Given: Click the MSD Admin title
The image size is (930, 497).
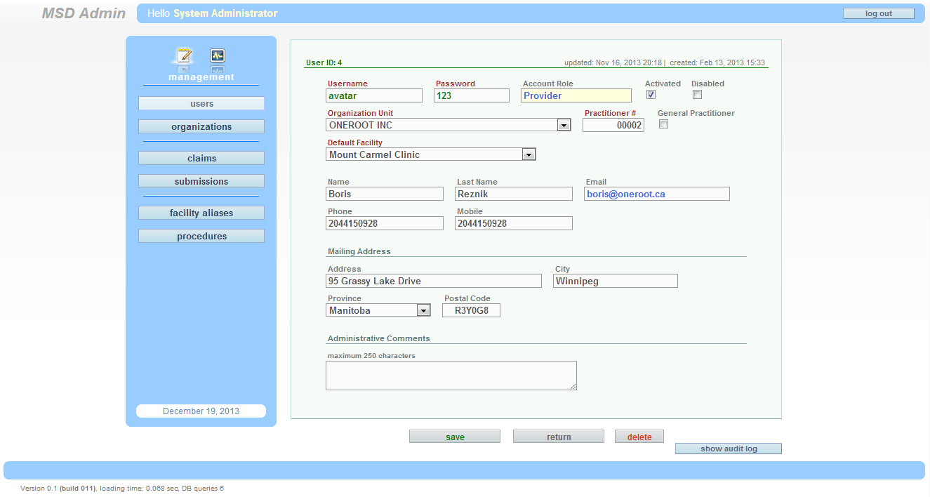Looking at the screenshot, I should coord(84,13).
